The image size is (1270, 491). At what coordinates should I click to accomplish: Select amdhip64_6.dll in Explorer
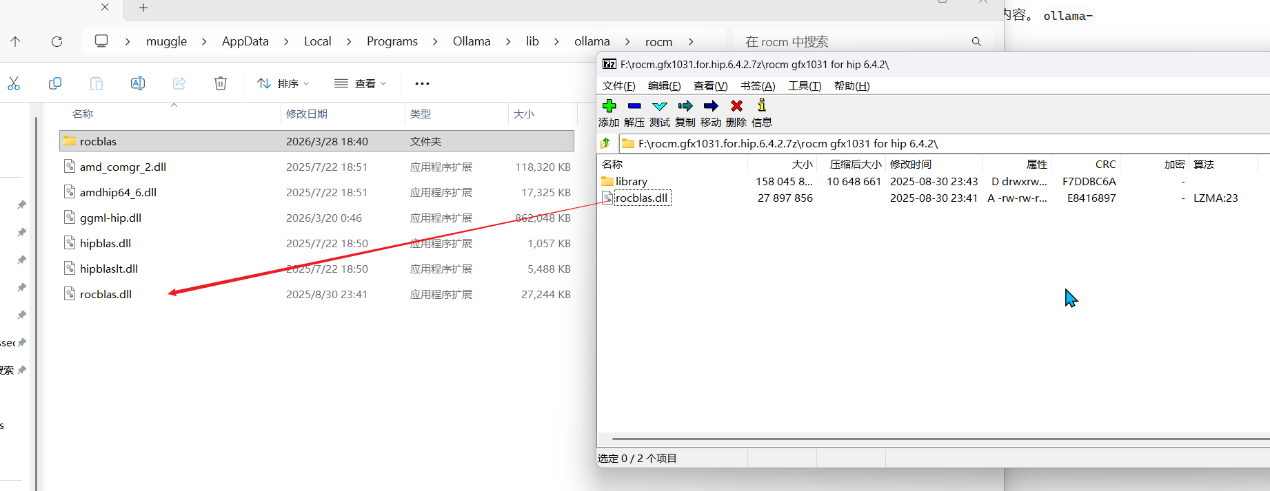pyautogui.click(x=316, y=192)
